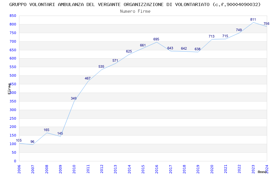Image resolution: width=270 pixels, height=175 pixels.
Task: Click the x-axis year 2021
Action: pos(226,169)
